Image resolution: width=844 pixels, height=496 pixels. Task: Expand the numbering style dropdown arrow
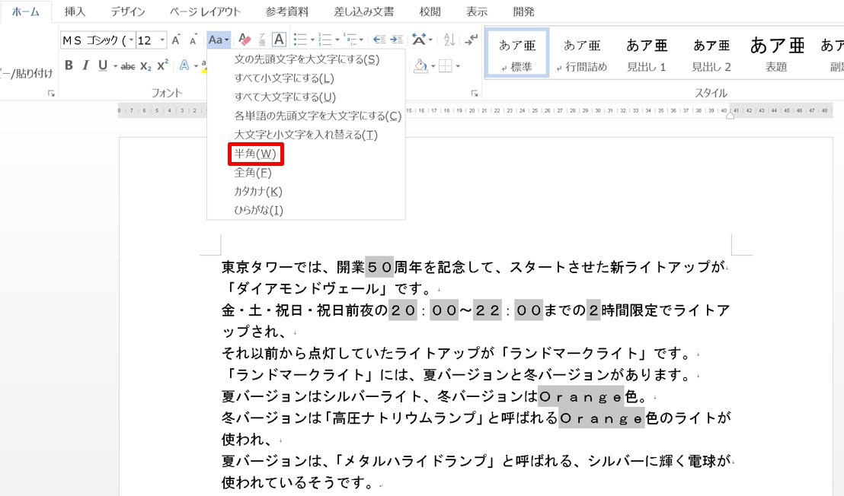coord(337,40)
